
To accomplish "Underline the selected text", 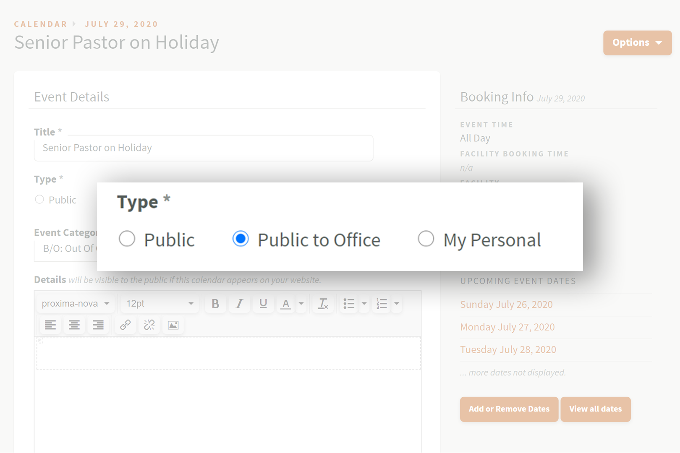I will [x=263, y=304].
